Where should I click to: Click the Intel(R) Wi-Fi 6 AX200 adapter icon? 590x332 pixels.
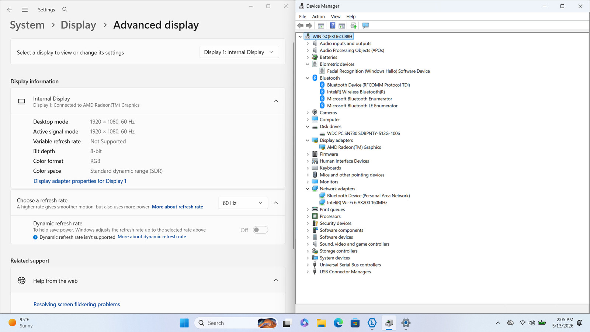(x=322, y=203)
